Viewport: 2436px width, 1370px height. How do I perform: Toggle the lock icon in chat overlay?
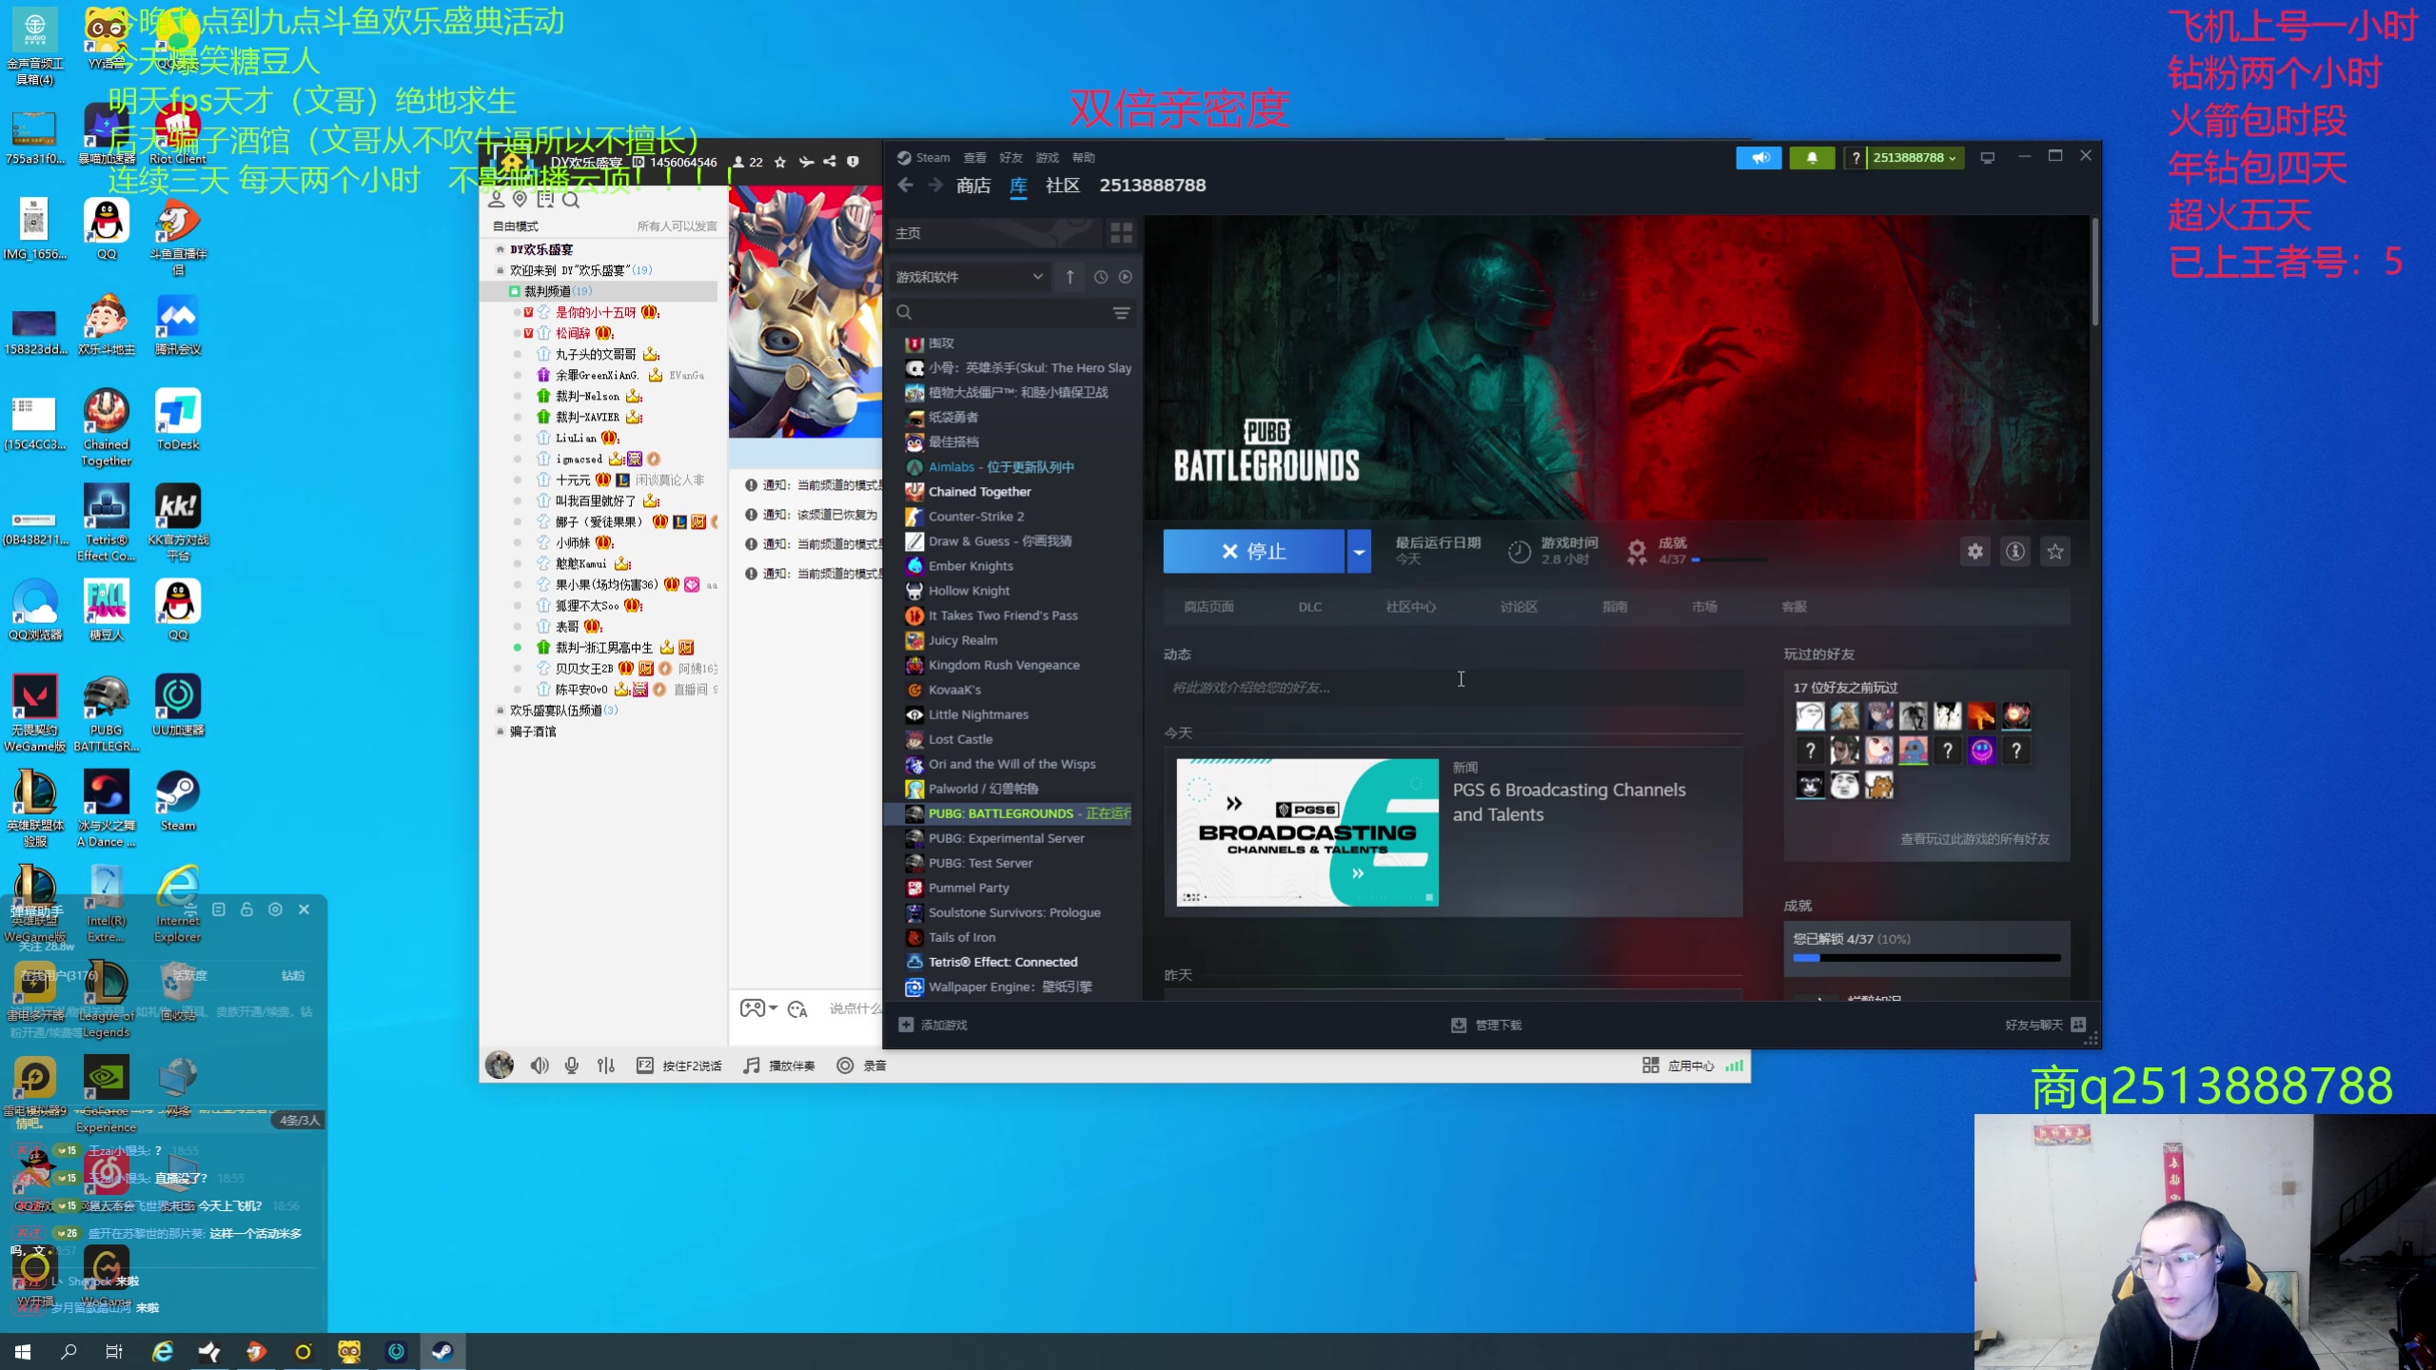(246, 910)
